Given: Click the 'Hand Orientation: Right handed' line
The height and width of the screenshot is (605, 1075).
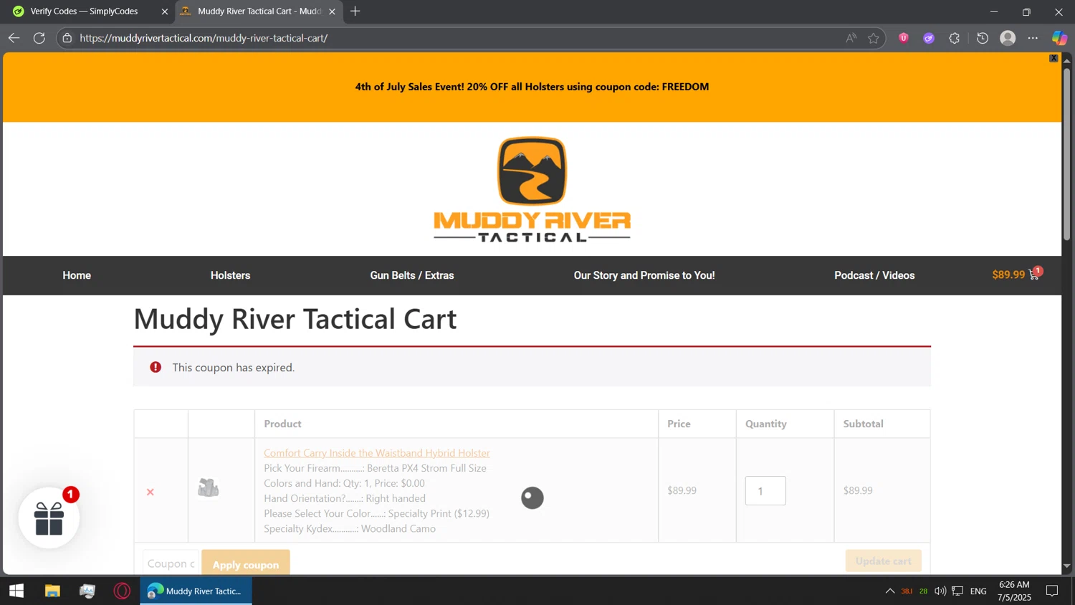Looking at the screenshot, I should pos(345,498).
